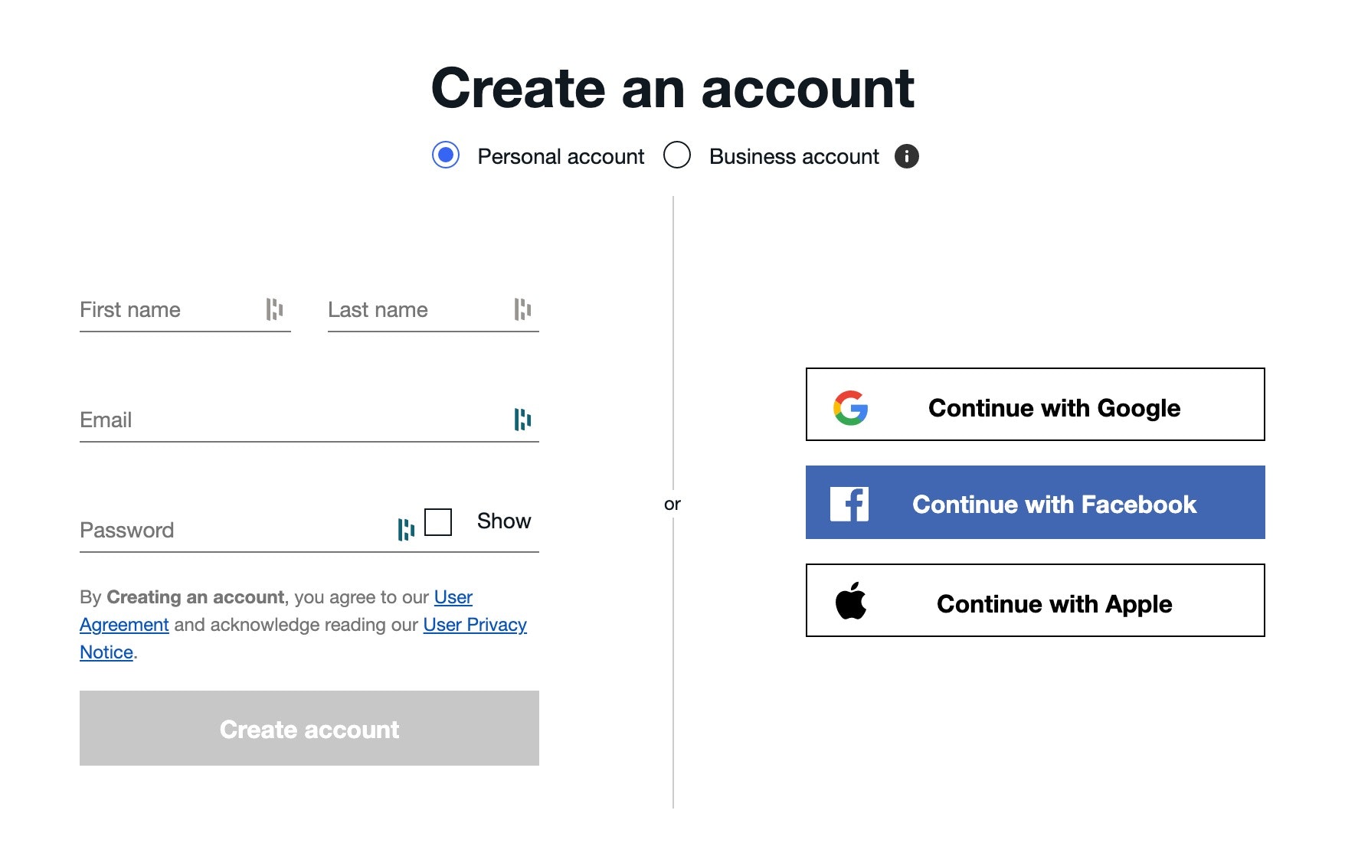
Task: Choose Continue with Apple text
Action: (1054, 604)
